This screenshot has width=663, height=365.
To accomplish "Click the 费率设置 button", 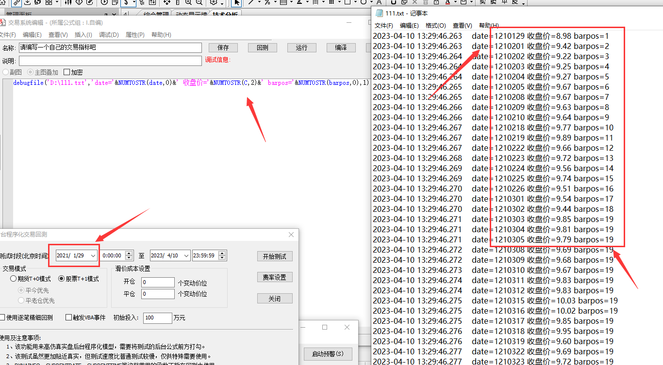I will [x=274, y=277].
